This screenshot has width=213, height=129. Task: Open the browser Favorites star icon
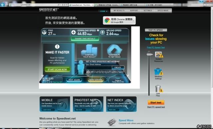[x=208, y=5]
